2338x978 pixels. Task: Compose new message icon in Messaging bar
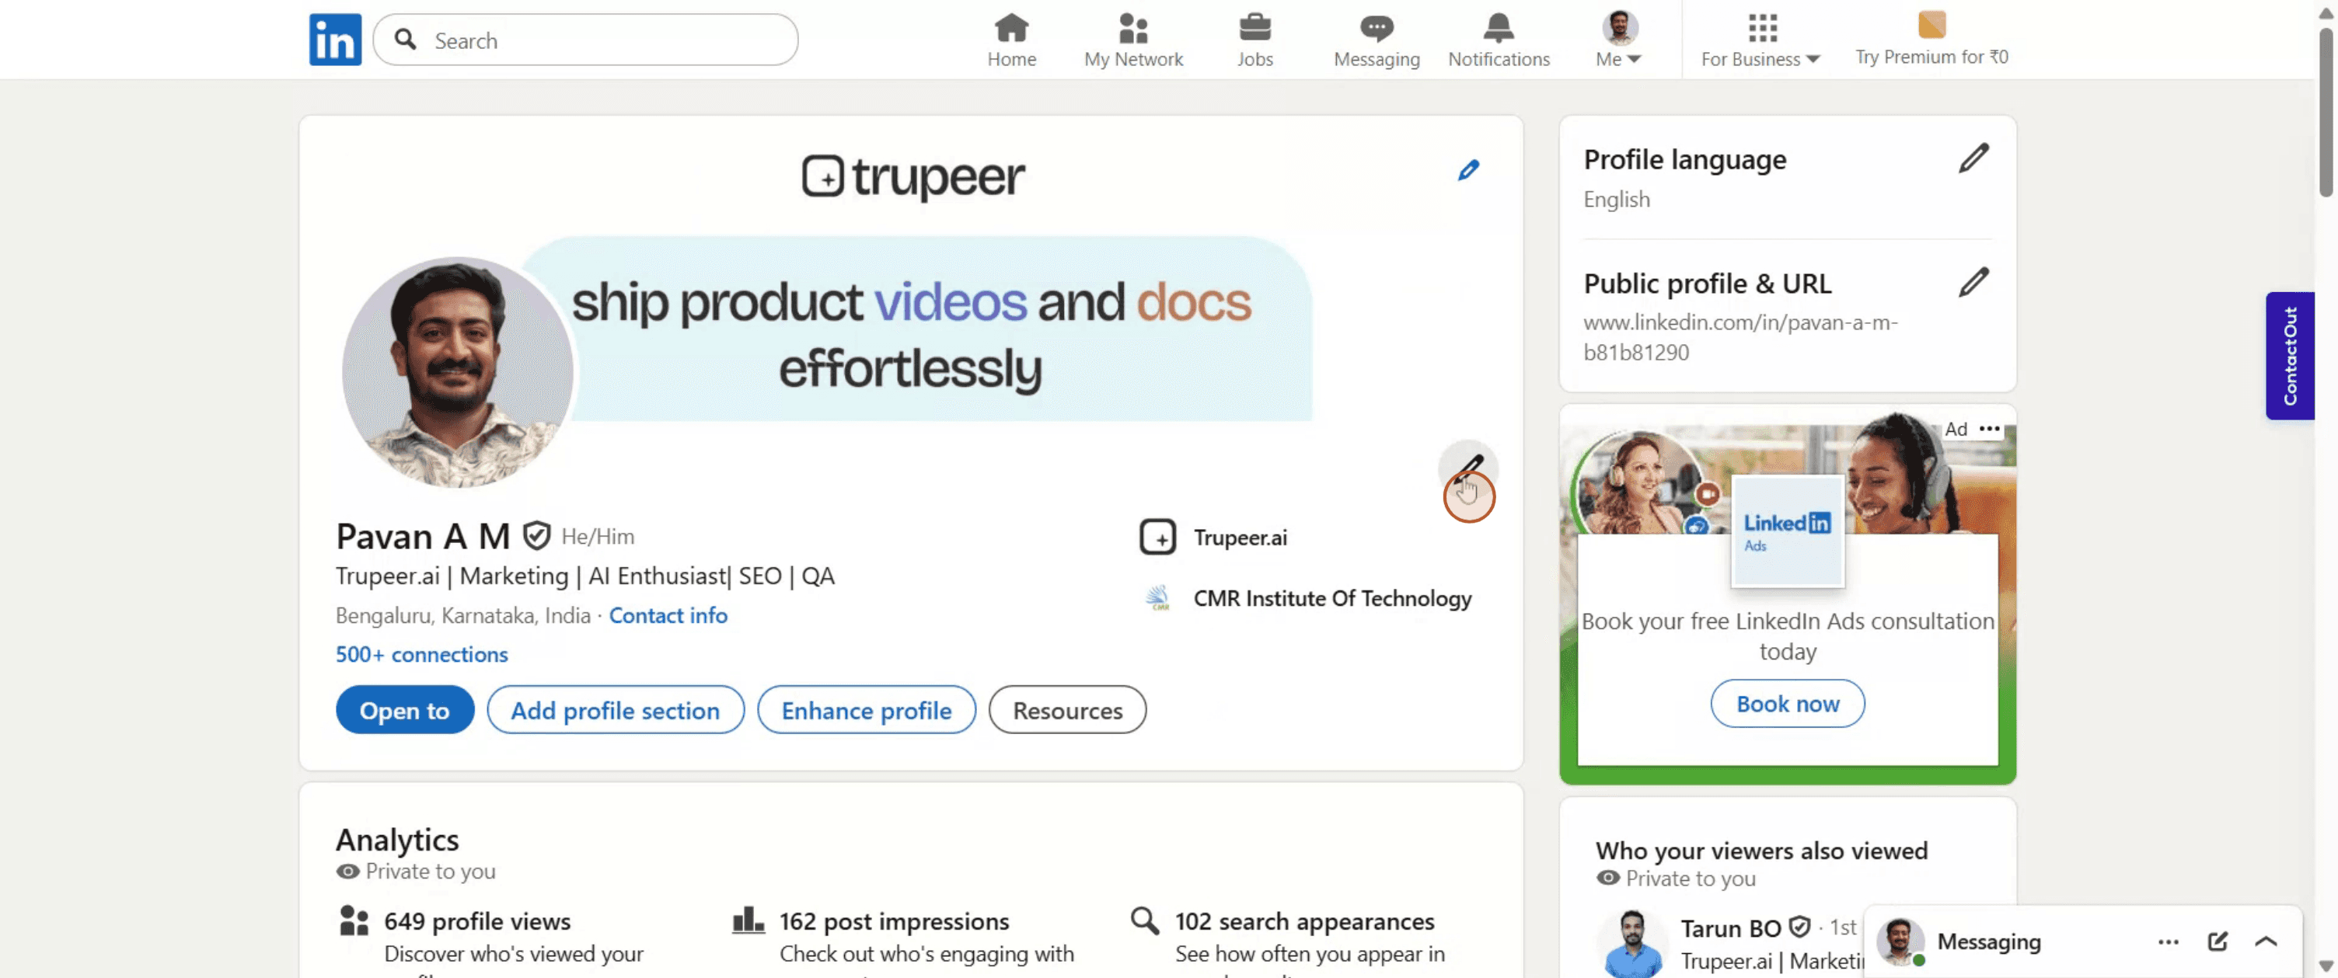coord(2218,941)
